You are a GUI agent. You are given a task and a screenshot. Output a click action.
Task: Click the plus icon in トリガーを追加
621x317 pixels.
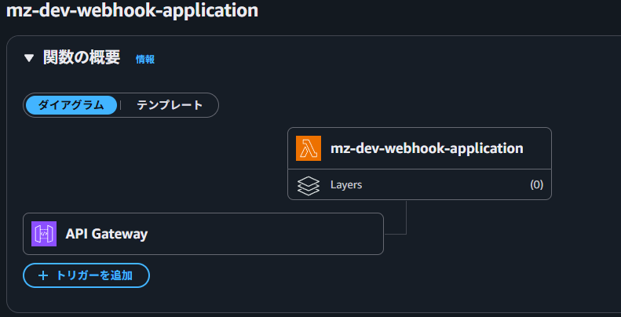click(x=42, y=275)
